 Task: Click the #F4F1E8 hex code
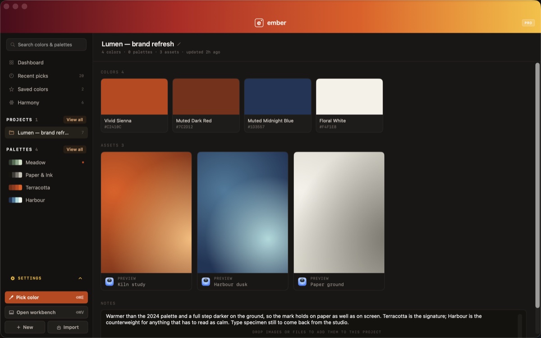(x=328, y=127)
